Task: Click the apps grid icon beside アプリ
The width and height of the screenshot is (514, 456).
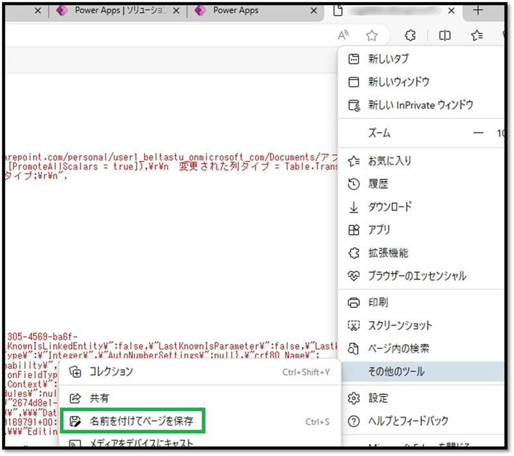Action: (353, 230)
